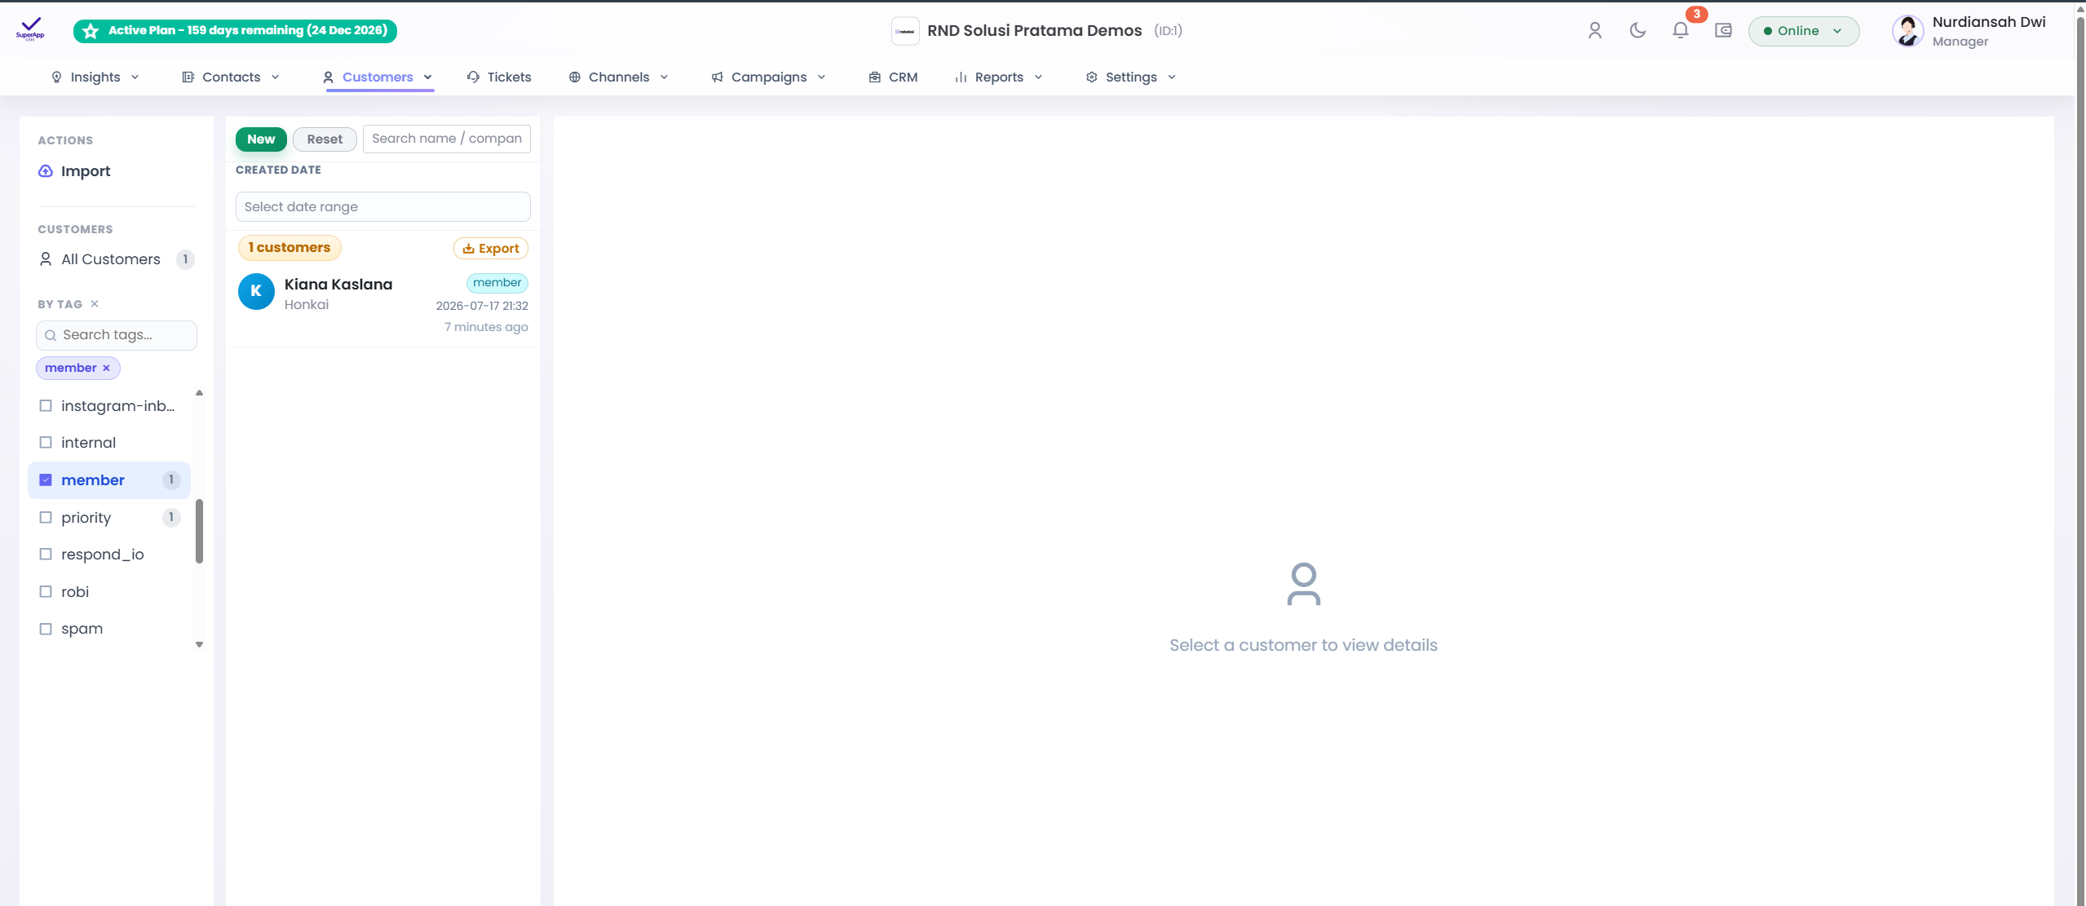Remove the member tag chip

tap(106, 369)
